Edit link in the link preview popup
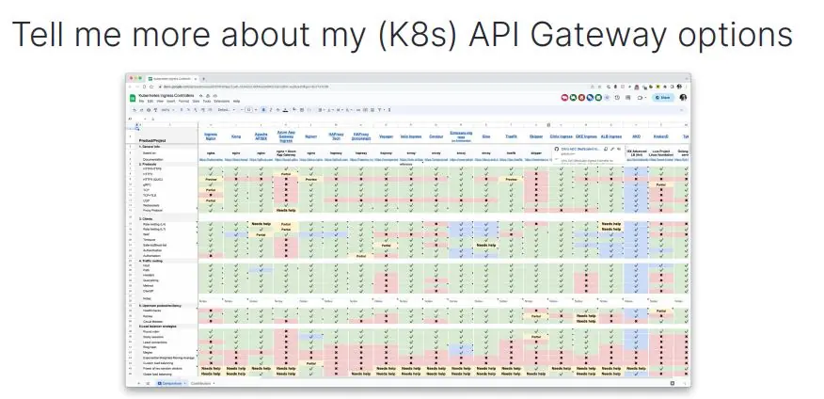The image size is (824, 399). 612,149
